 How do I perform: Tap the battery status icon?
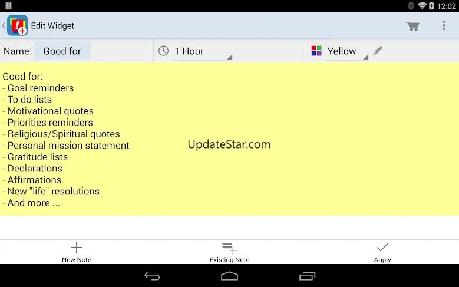coord(431,5)
